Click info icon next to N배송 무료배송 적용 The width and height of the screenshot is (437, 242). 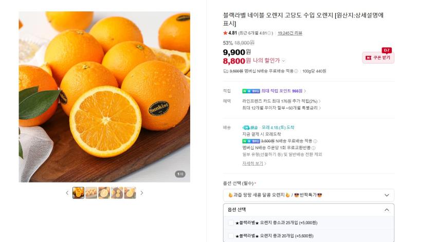[x=315, y=141]
